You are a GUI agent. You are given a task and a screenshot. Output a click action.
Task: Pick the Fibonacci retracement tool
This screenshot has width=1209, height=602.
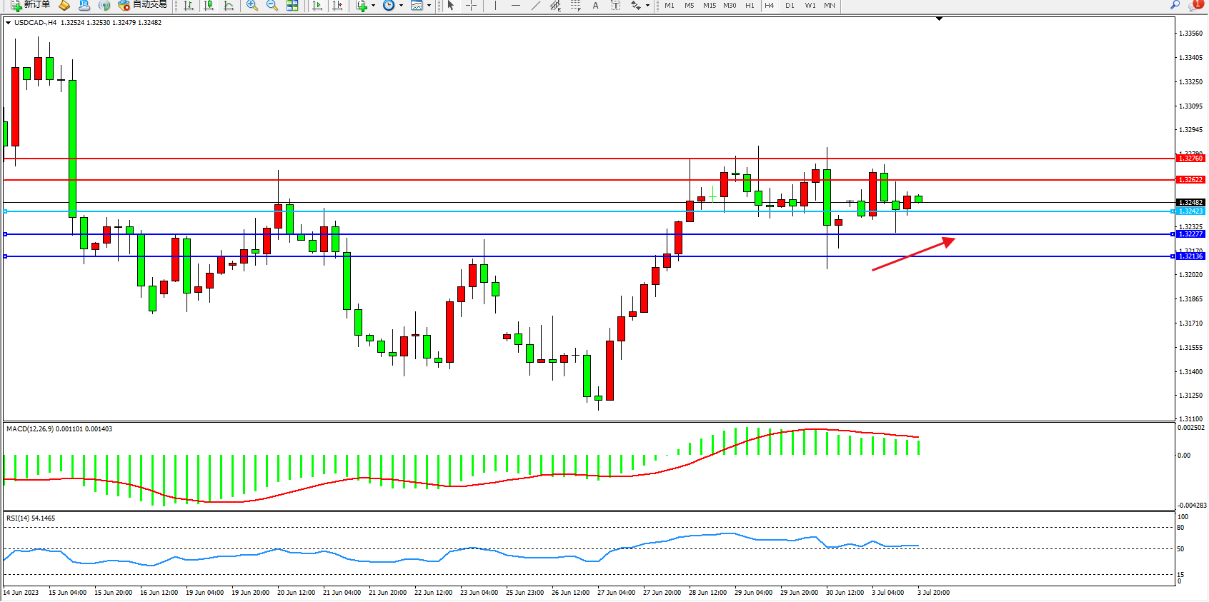[x=576, y=6]
